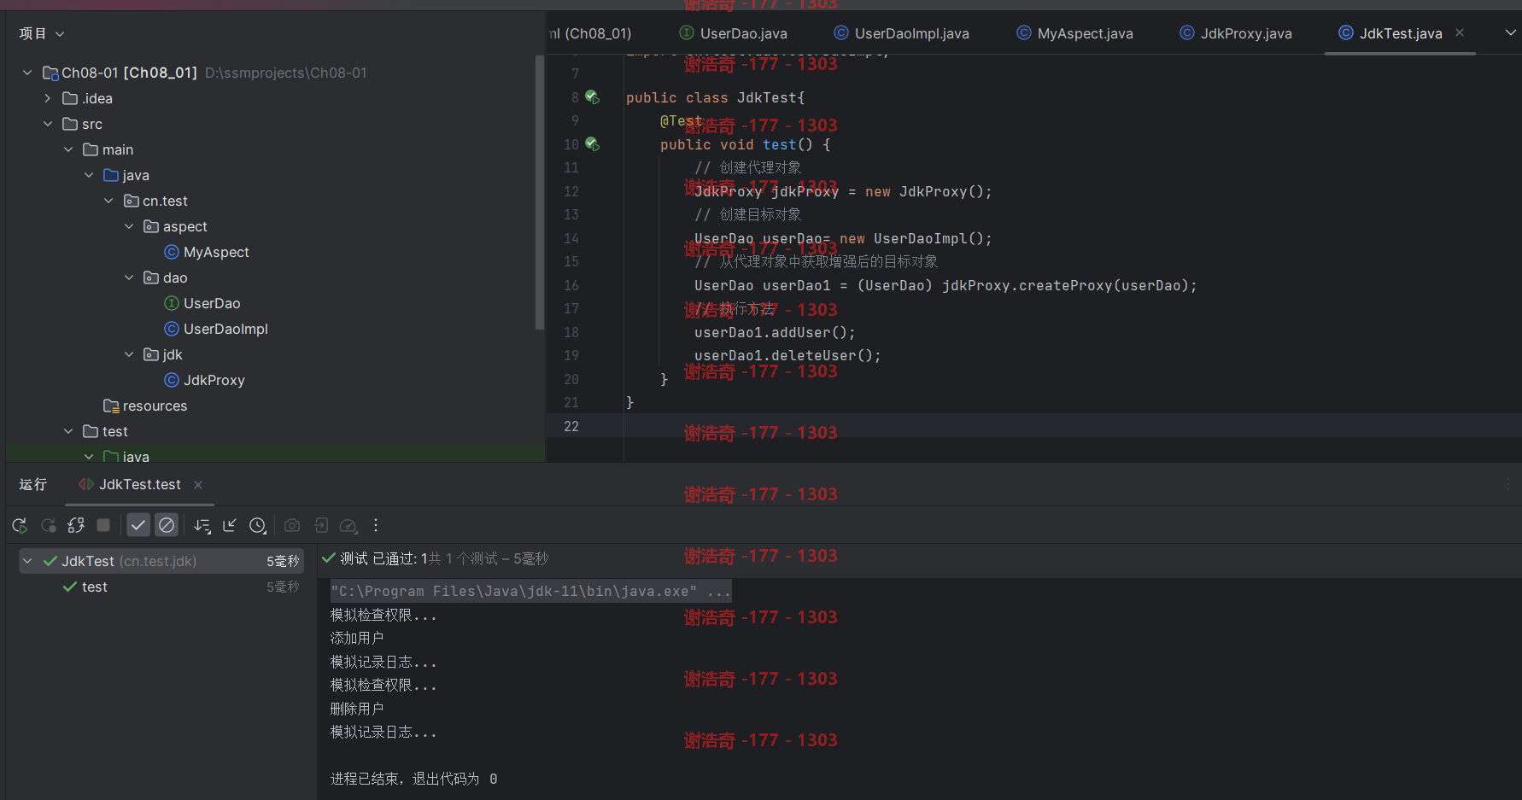Screen dimensions: 1522x800
Task: Select the java folder under main
Action: [x=136, y=175]
